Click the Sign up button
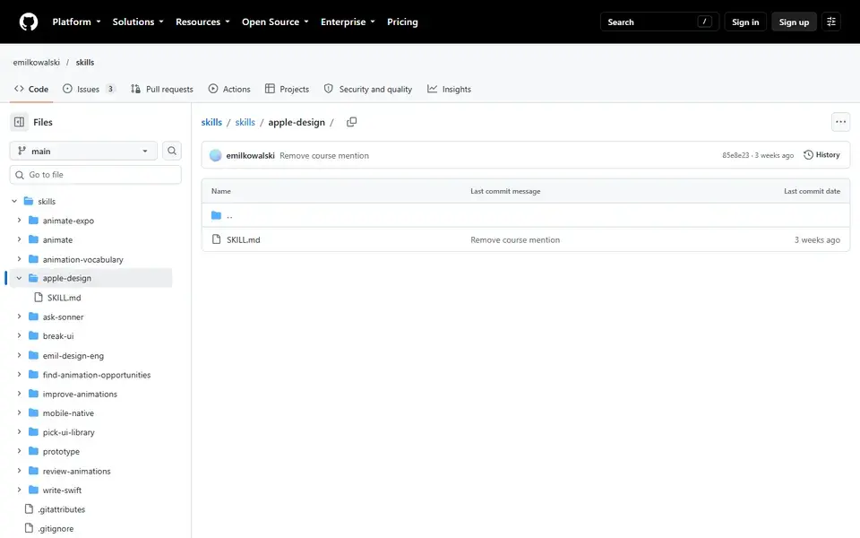 pyautogui.click(x=794, y=22)
